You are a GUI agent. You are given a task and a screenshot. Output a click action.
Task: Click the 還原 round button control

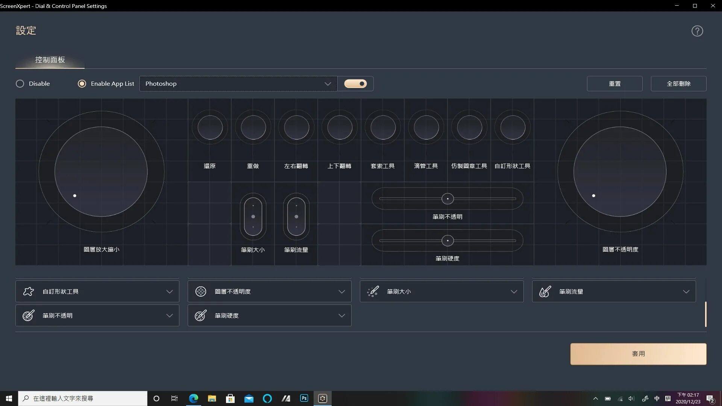(x=210, y=127)
